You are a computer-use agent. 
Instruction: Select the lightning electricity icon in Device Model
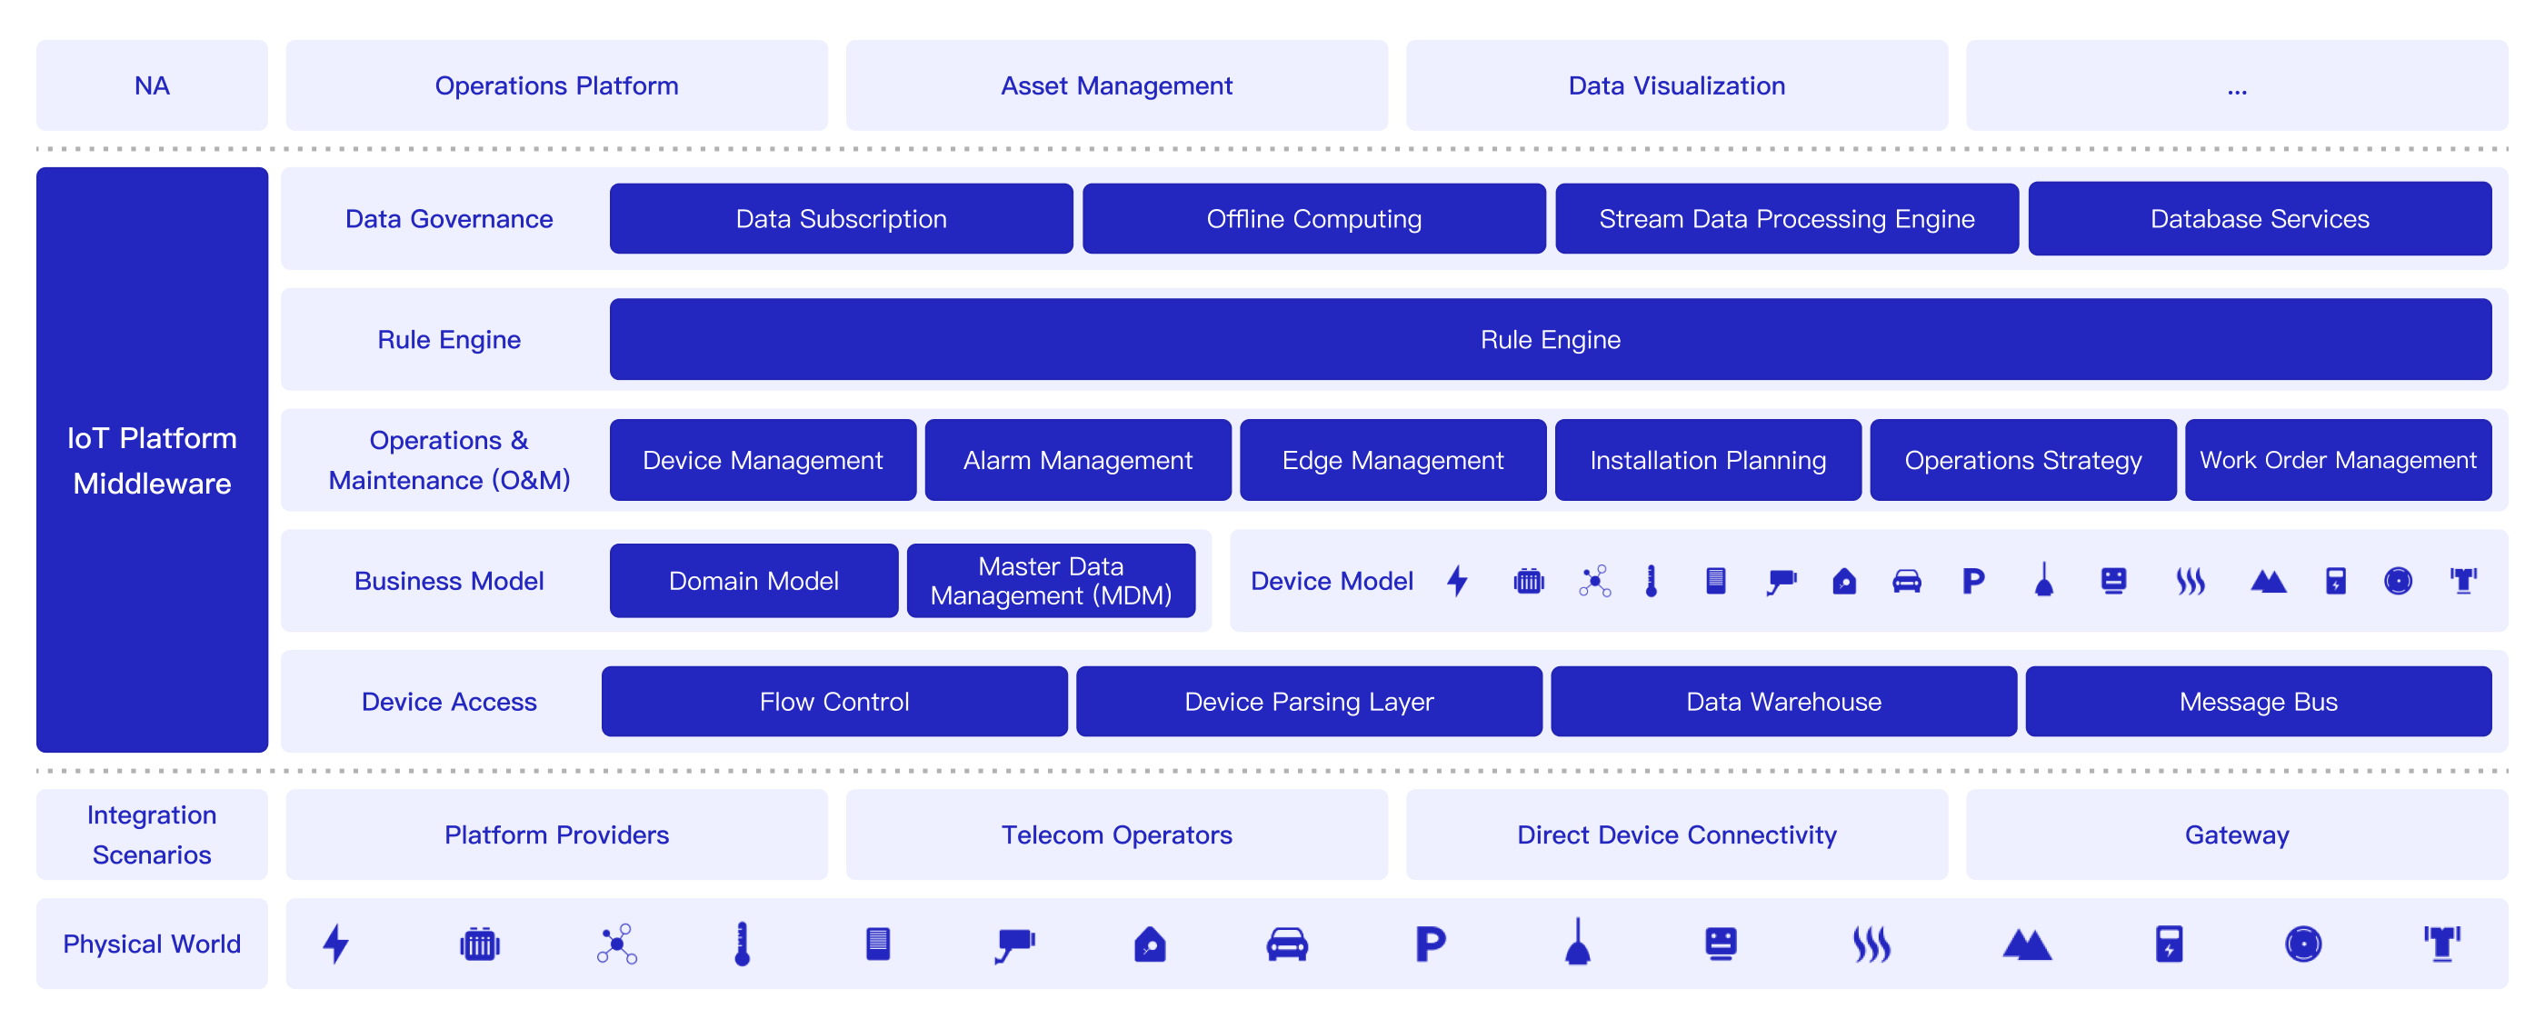(1457, 581)
